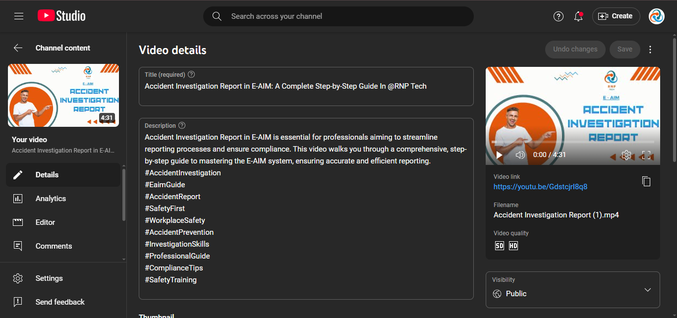Expand the Visibility dropdown
The image size is (677, 318).
coord(647,290)
